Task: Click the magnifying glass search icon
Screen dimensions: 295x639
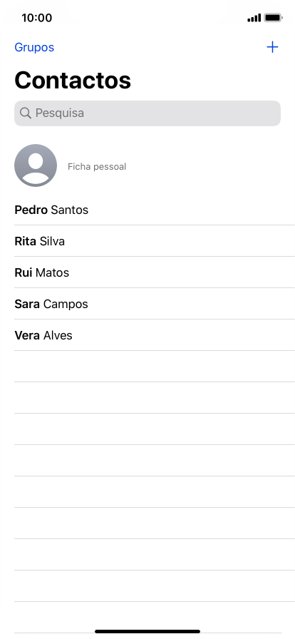Action: pos(25,113)
